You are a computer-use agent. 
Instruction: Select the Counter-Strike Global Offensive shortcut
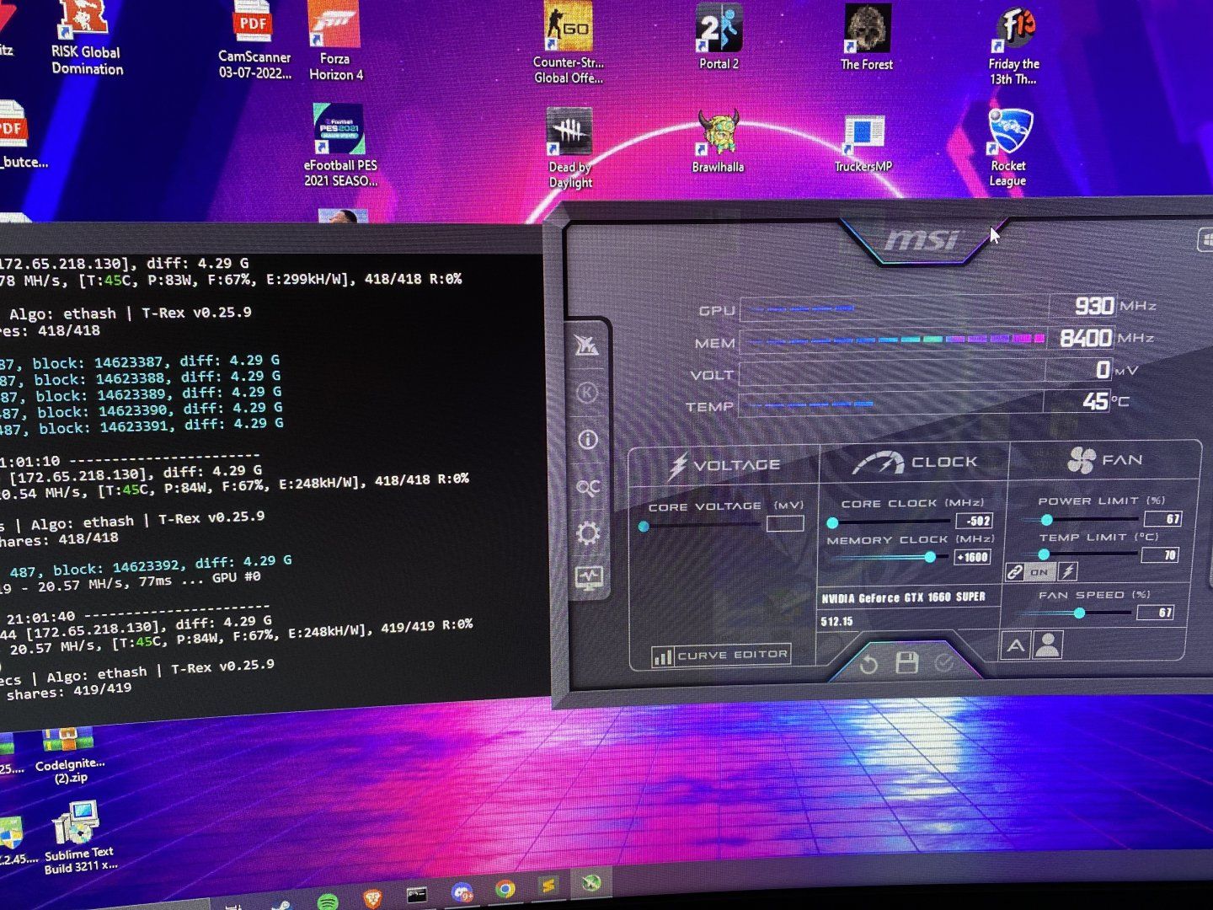[568, 43]
